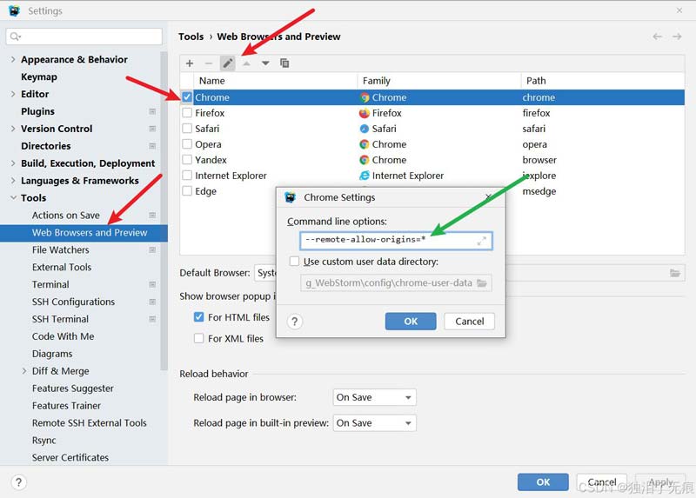Select File Watchers in settings tree

point(61,250)
